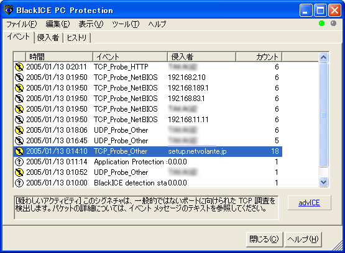345x253 pixels.
Task: Click the event list scrollbar thumb
Action: 323,115
